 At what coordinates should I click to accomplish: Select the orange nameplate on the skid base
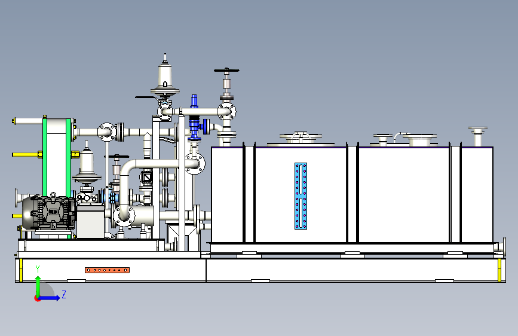(107, 270)
